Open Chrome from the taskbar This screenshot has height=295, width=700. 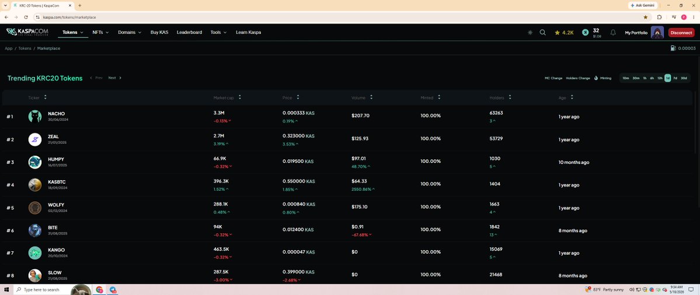pyautogui.click(x=99, y=290)
